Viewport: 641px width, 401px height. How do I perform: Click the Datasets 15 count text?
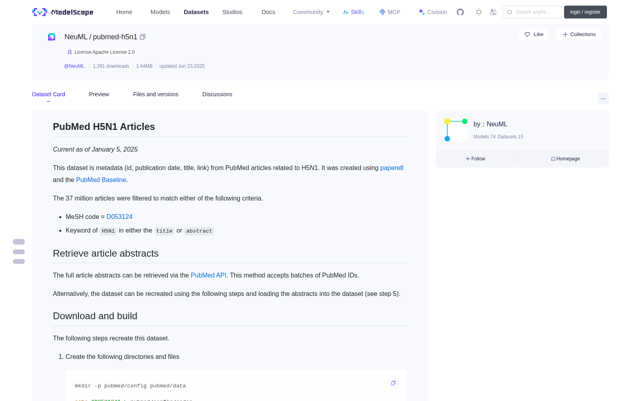pos(510,137)
